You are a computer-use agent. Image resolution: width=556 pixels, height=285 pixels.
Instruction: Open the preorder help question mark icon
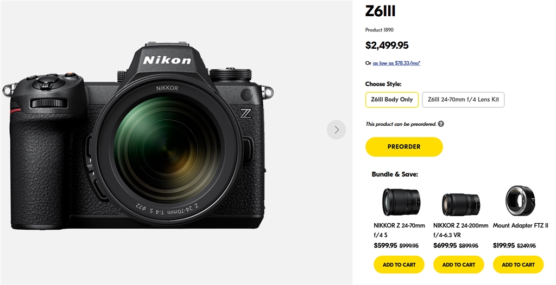pyautogui.click(x=441, y=124)
